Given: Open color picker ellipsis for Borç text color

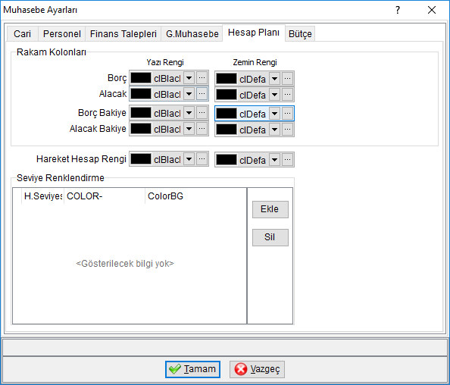Looking at the screenshot, I should coord(202,78).
